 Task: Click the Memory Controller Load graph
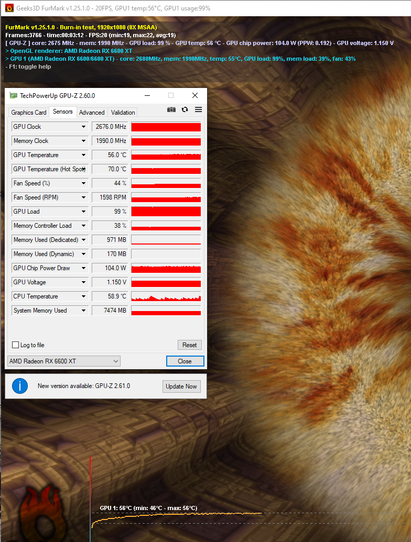click(x=166, y=226)
